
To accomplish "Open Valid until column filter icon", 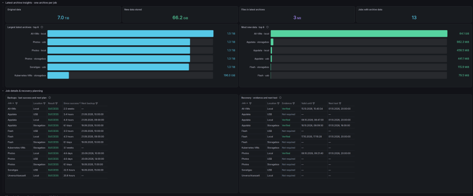I will [x=314, y=103].
